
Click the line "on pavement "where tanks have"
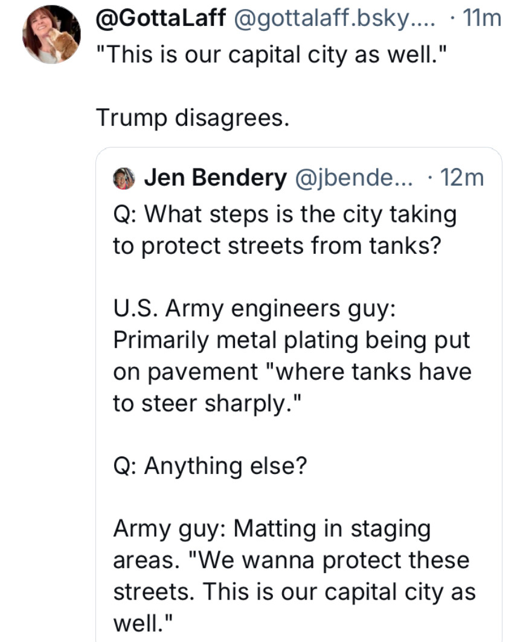pos(292,371)
